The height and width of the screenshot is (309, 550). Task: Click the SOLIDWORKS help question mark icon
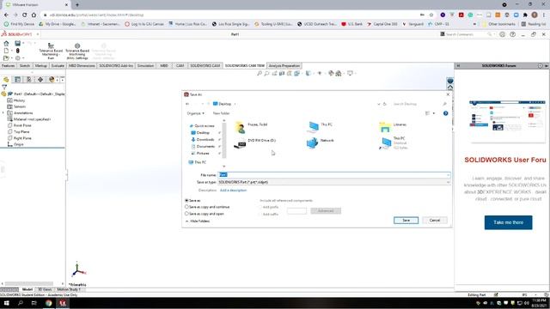[512, 34]
